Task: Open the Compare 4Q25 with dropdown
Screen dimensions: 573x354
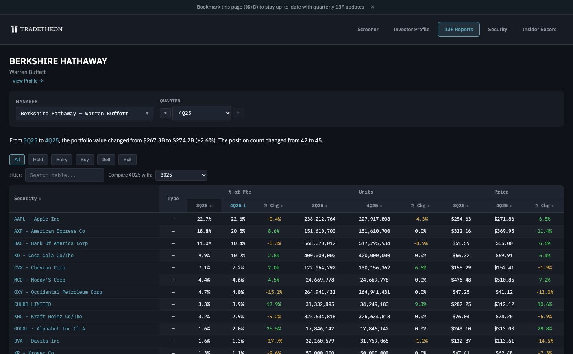Action: (x=181, y=175)
